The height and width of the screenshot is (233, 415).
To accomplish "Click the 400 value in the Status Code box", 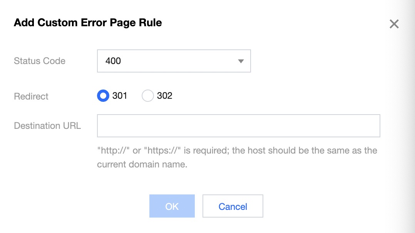I will coord(113,61).
